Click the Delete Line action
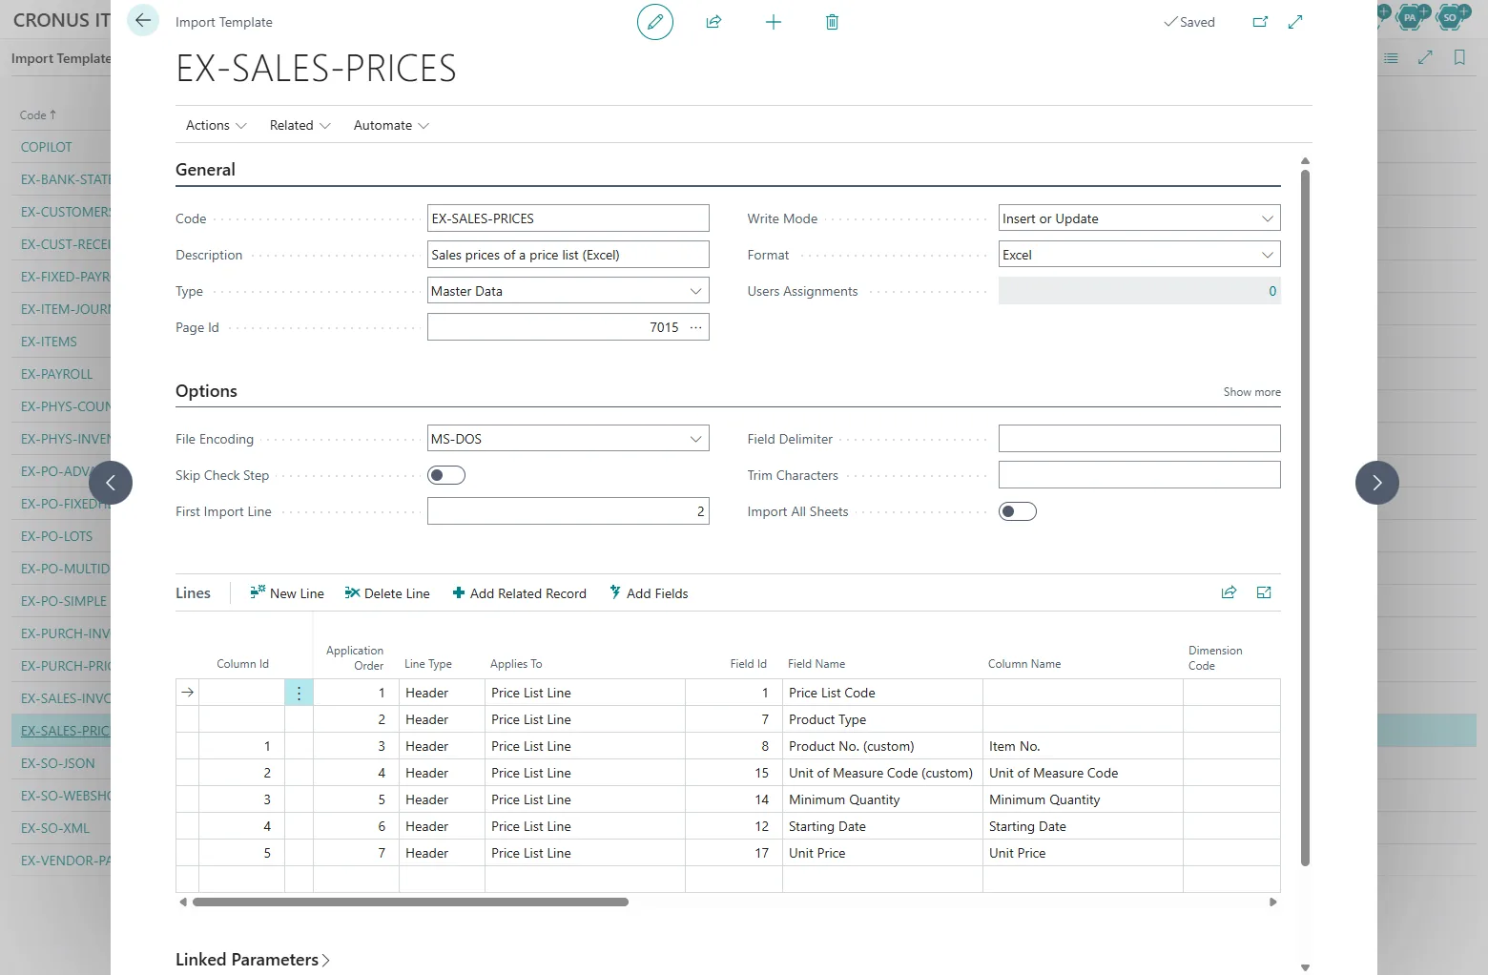Screen dimensions: 1488x975 tap(387, 593)
